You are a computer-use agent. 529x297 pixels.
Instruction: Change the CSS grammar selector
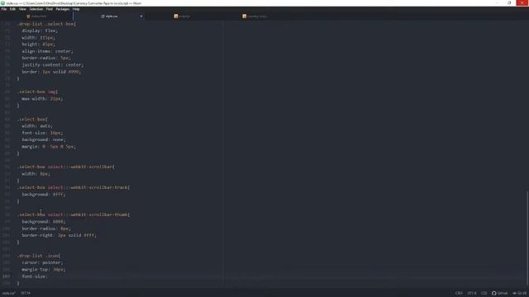point(484,294)
